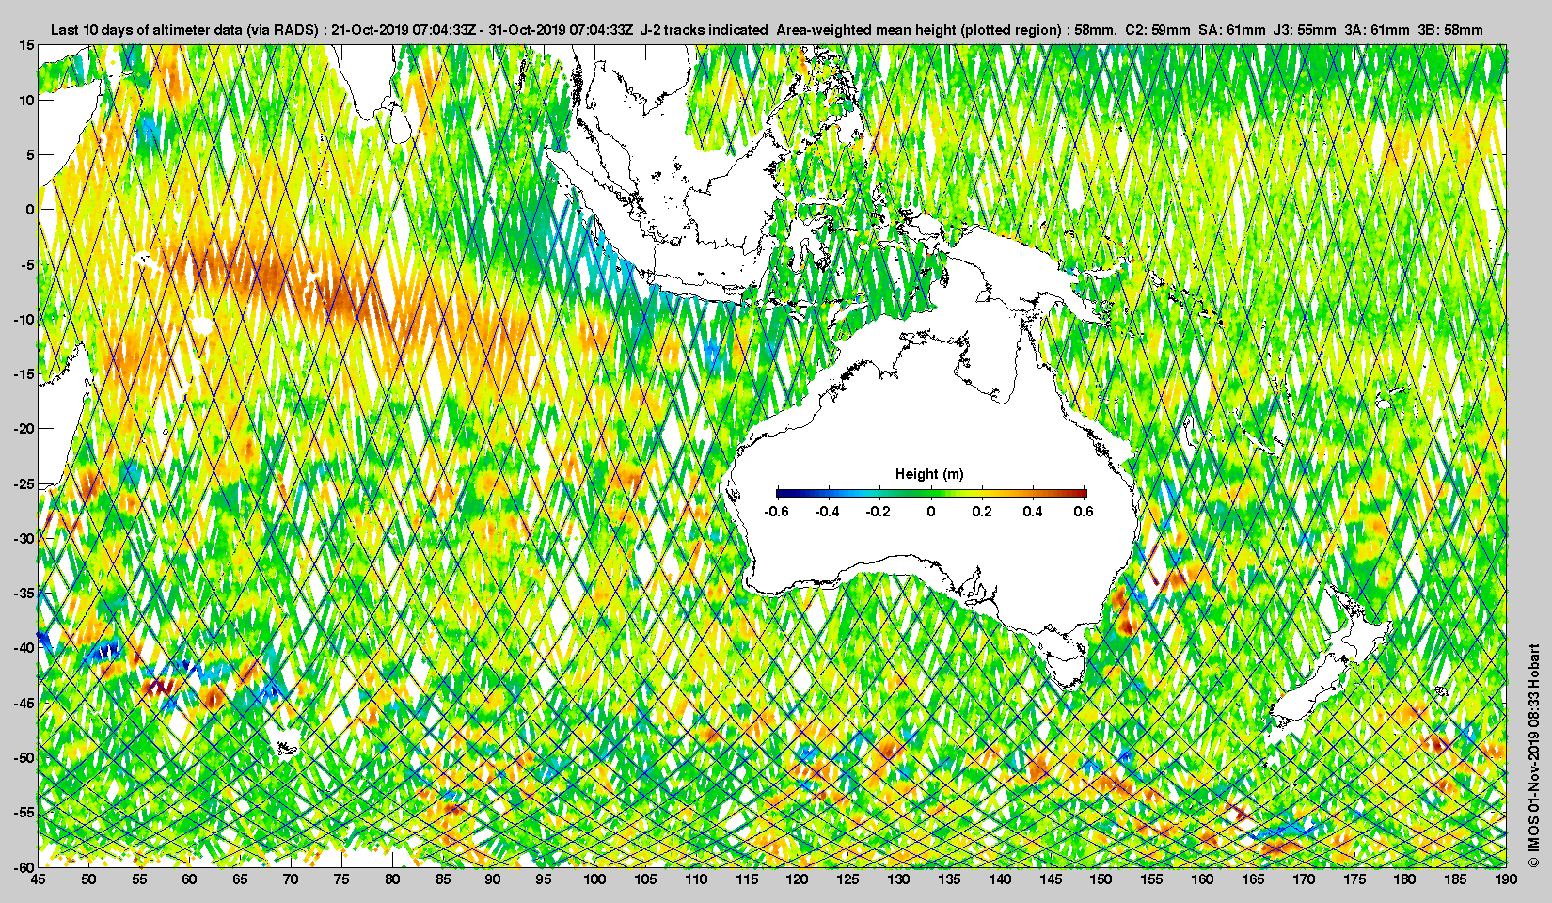The image size is (1552, 903).
Task: Click the "0.2" colorbar tick label
Action: tap(982, 512)
